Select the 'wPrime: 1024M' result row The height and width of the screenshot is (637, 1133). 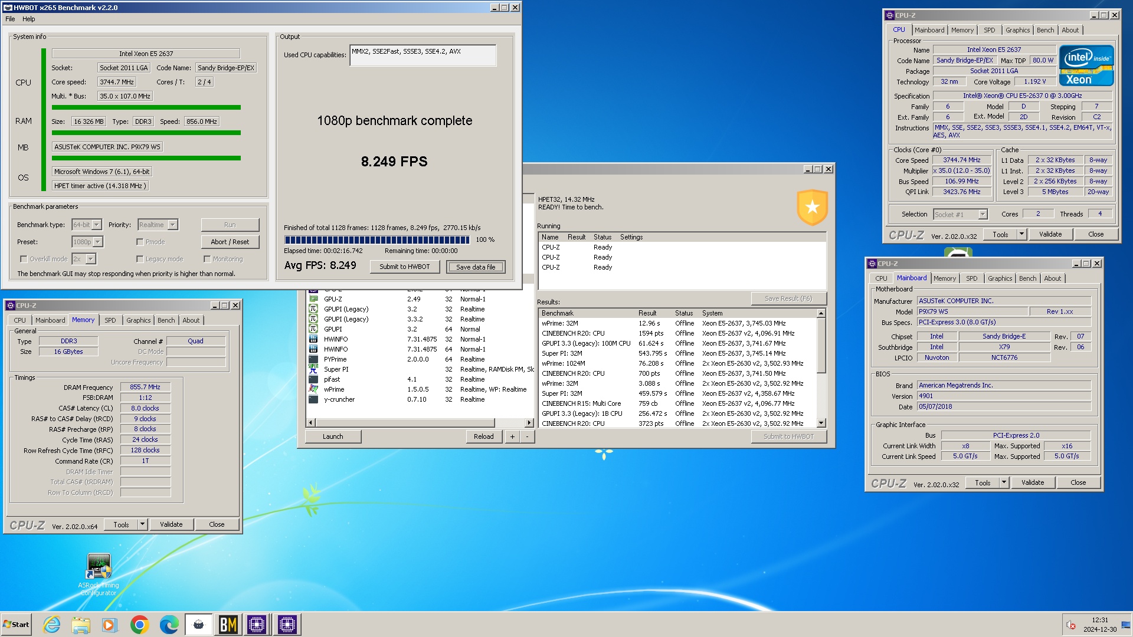click(x=678, y=363)
